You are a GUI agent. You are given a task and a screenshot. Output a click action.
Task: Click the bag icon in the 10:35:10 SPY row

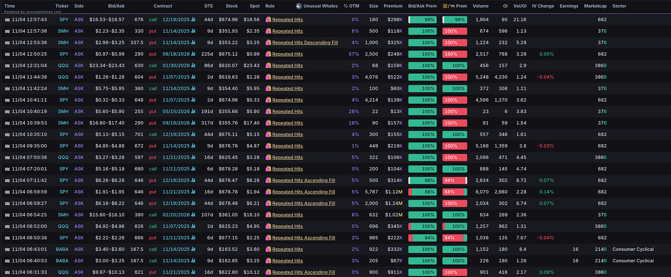click(x=268, y=135)
